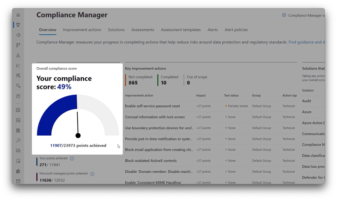Click the Compliance Manager settings gear icon
Image resolution: width=337 pixels, height=200 pixels.
coord(284,15)
